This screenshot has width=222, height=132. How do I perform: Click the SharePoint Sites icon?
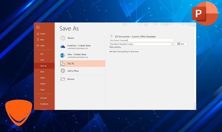click(63, 55)
